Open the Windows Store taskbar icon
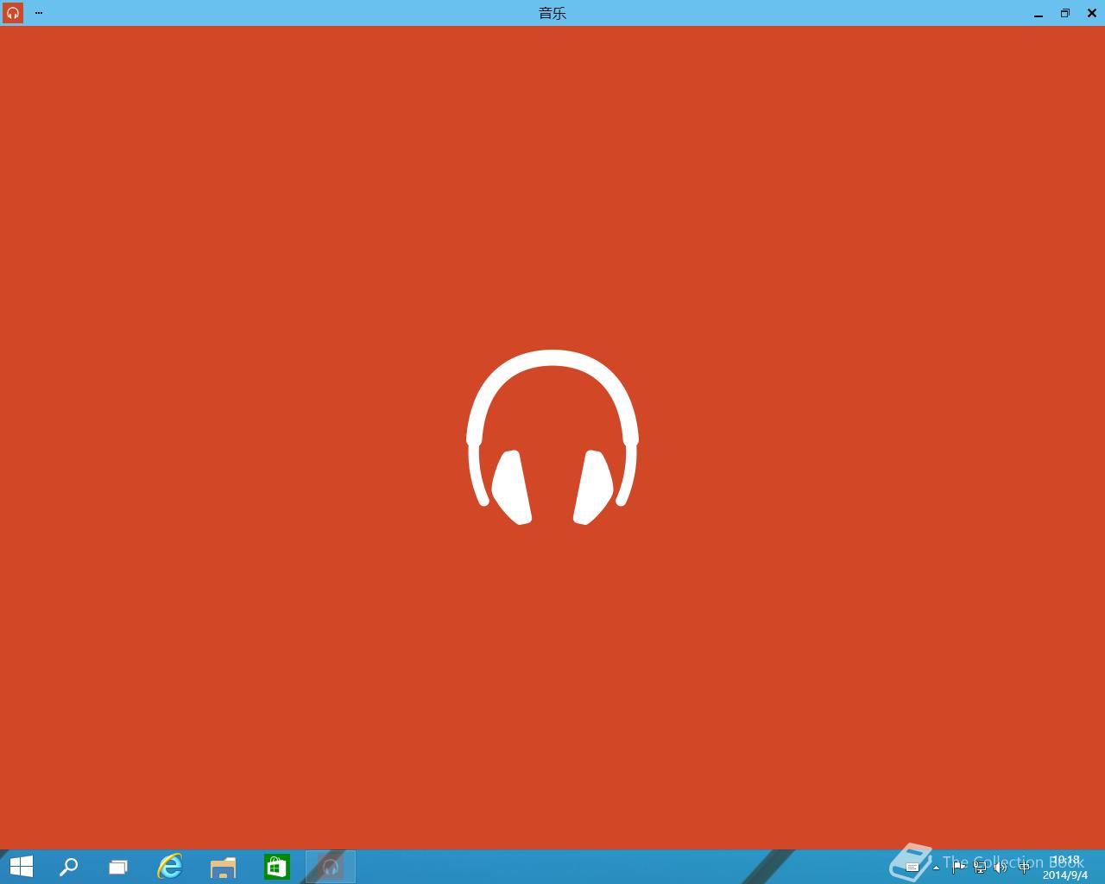 [x=277, y=867]
